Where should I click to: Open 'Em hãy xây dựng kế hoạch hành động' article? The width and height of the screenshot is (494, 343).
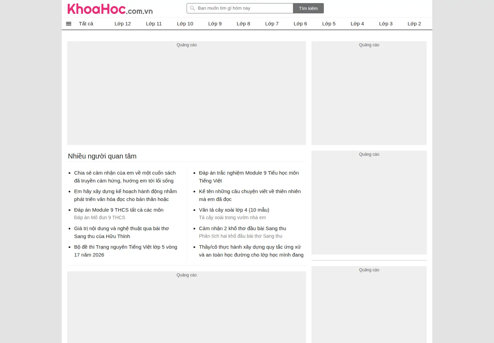pyautogui.click(x=126, y=195)
